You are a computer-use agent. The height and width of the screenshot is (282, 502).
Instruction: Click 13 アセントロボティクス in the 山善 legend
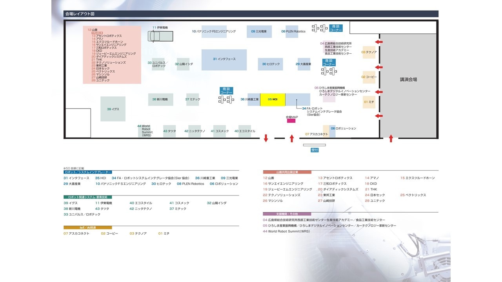335,178
